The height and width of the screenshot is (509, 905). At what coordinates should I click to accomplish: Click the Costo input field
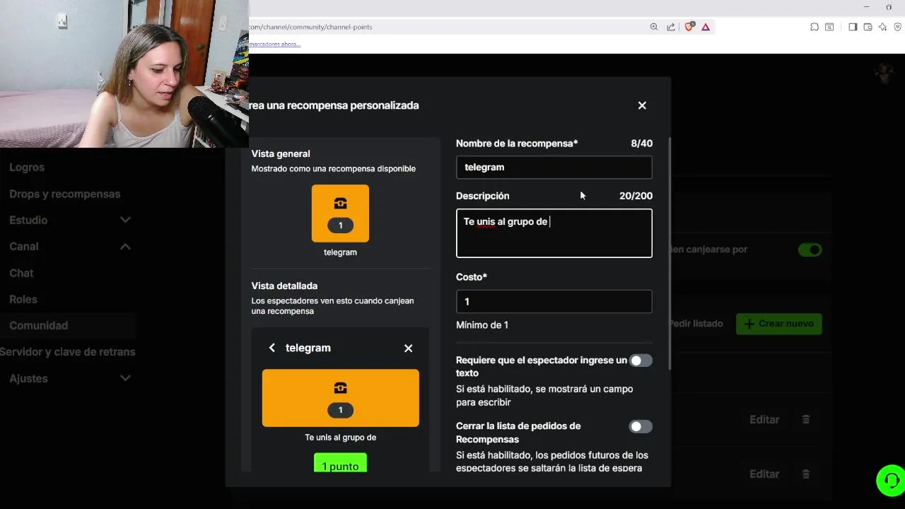tap(554, 301)
